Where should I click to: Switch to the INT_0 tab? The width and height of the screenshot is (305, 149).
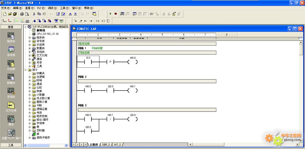tap(117, 145)
